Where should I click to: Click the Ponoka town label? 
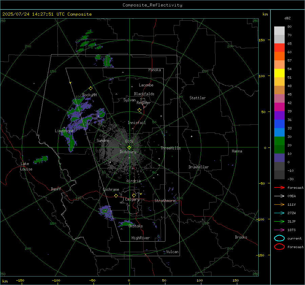(155, 70)
